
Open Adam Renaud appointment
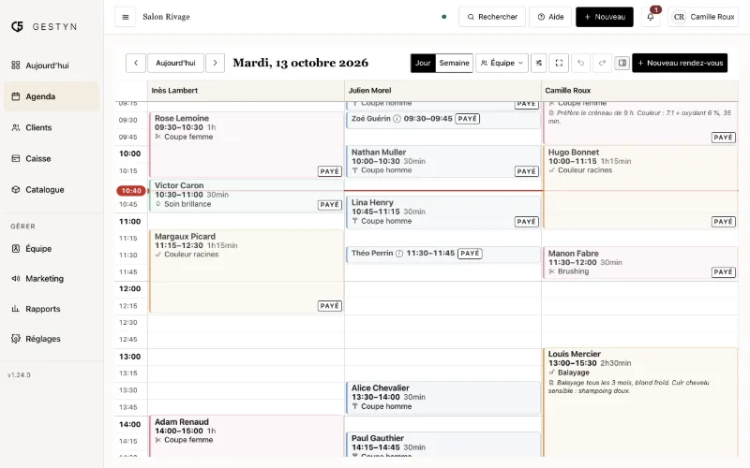(247, 436)
